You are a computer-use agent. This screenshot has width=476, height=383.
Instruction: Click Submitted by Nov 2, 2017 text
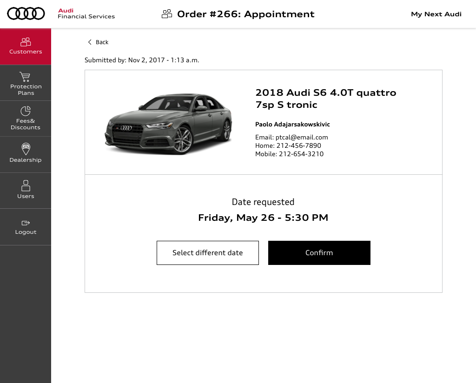click(x=142, y=60)
